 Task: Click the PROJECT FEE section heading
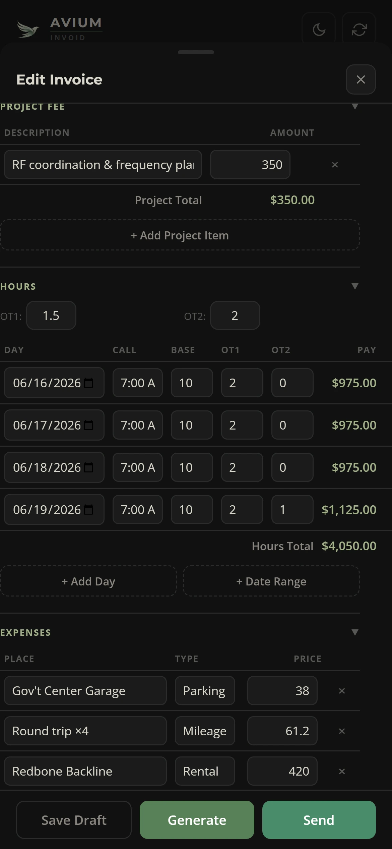[x=32, y=107]
